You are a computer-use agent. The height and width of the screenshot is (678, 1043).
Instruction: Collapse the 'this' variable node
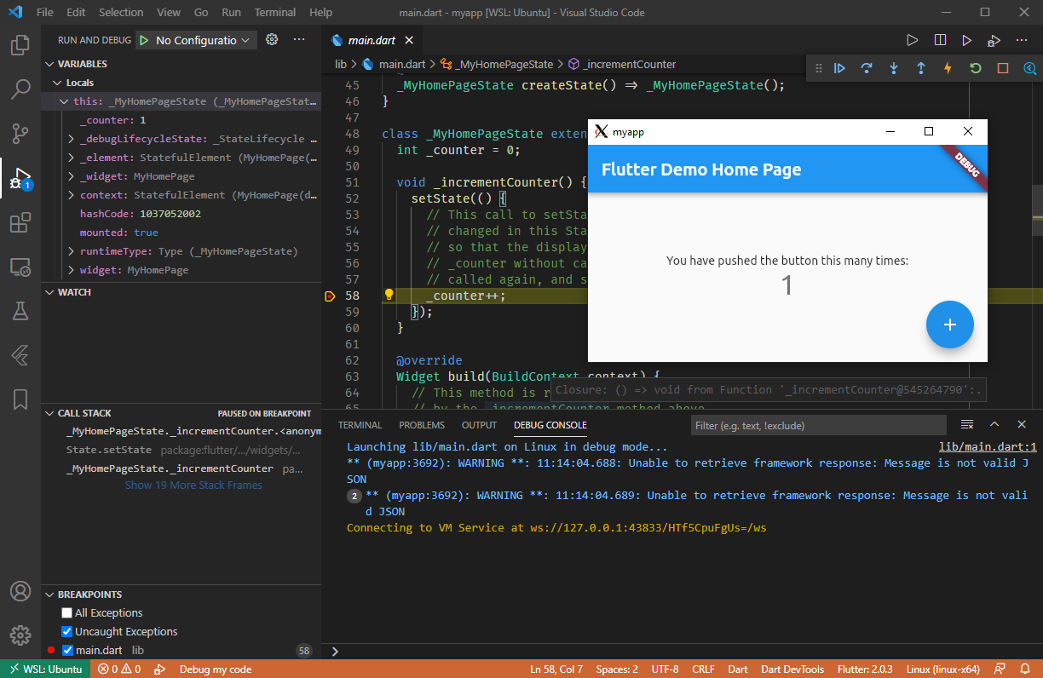click(x=64, y=101)
